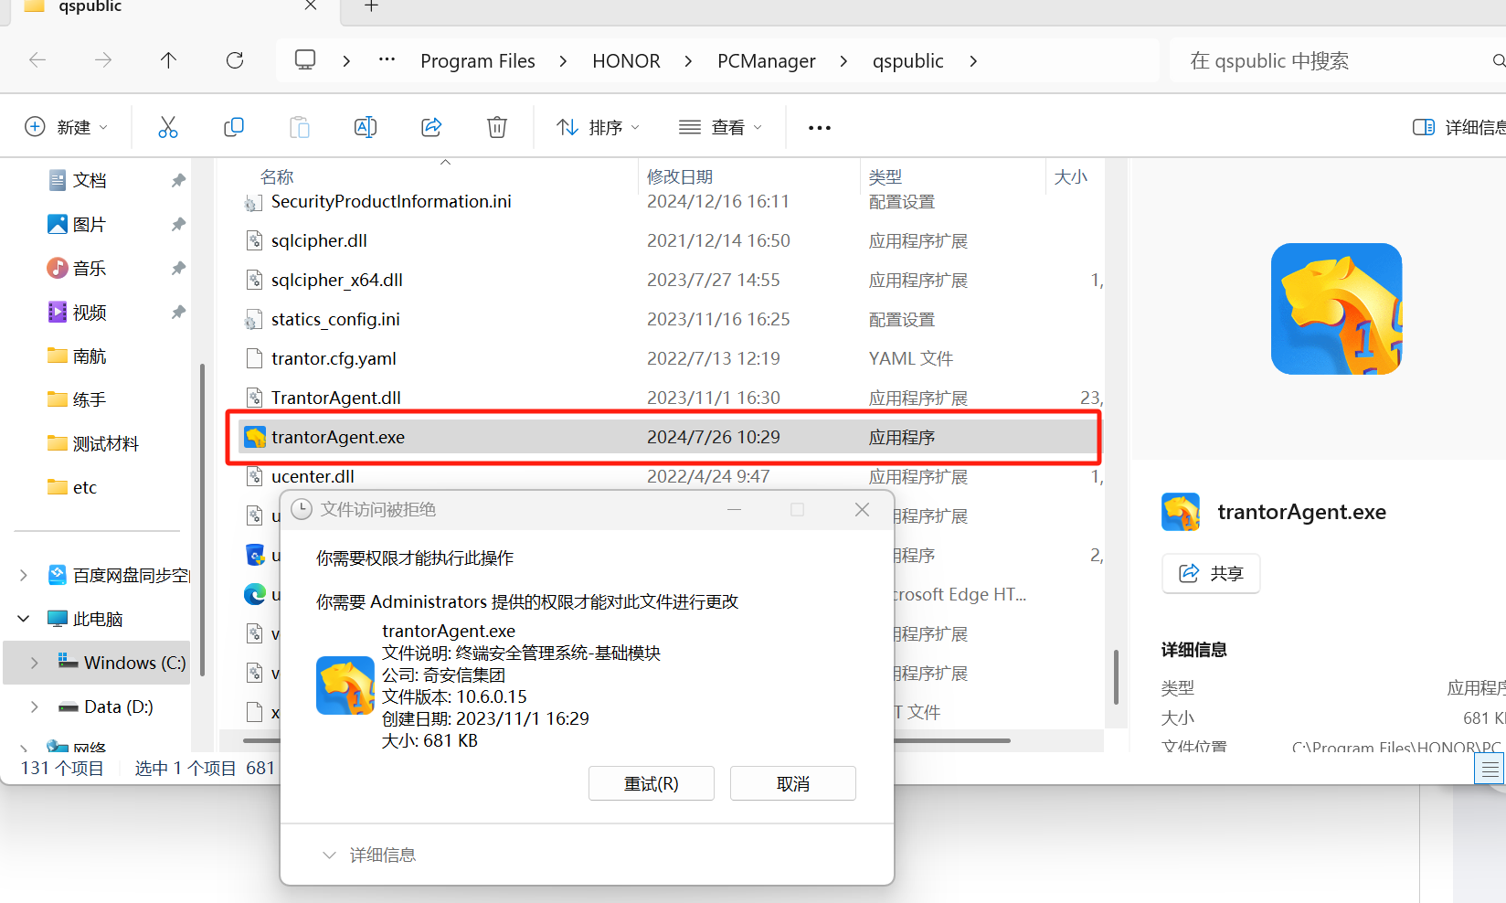Click the Cut scissors icon in toolbar
Screen dimensions: 1506x903
[x=168, y=127]
